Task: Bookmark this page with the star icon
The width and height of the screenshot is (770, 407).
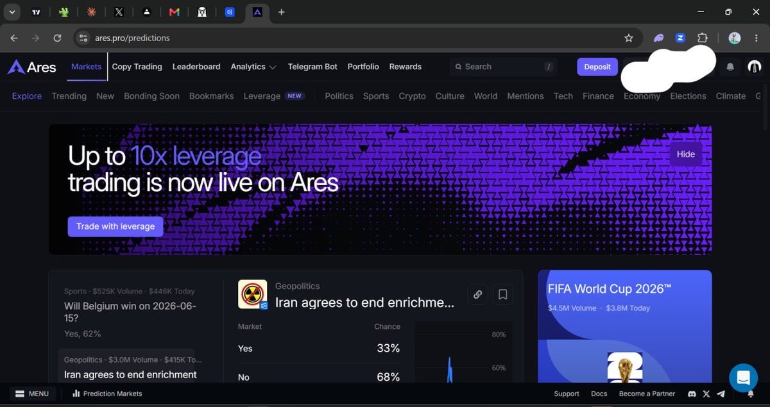Action: pos(629,38)
